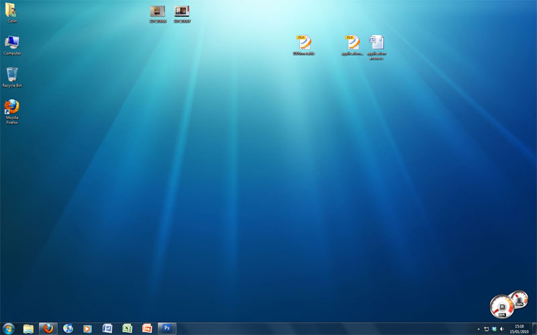Click the large CPU meter gadget dial
Image resolution: width=537 pixels, height=335 pixels.
[x=501, y=306]
